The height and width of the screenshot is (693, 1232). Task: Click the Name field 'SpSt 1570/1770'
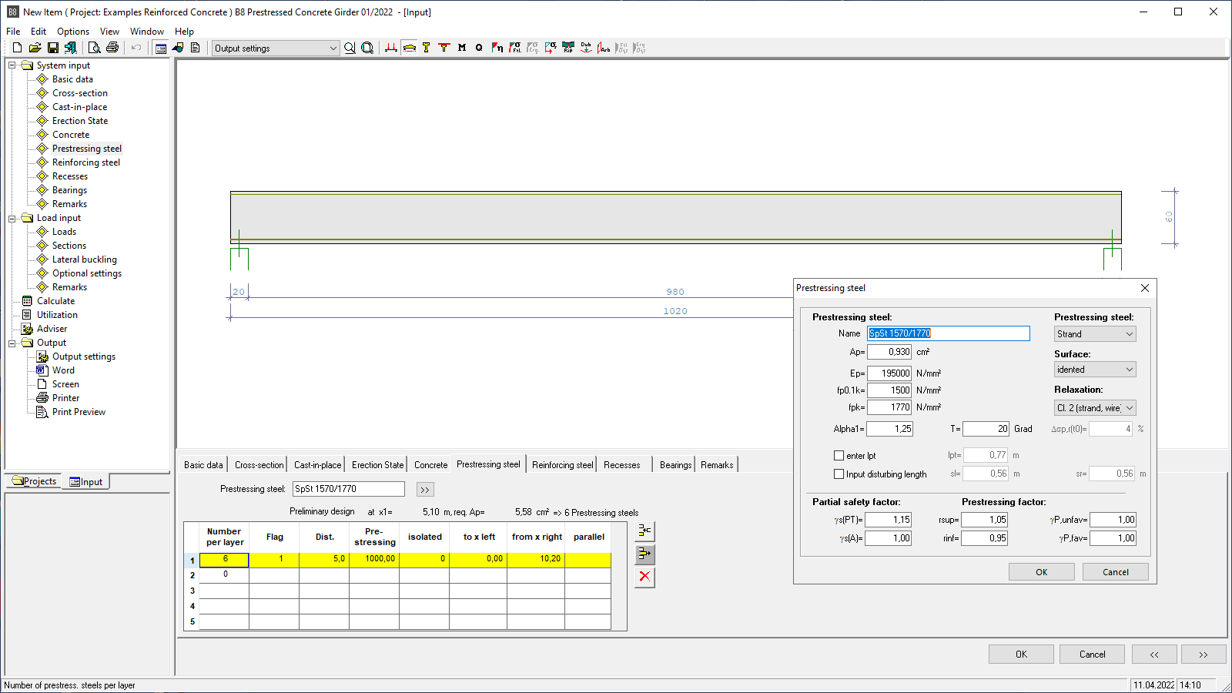coord(949,333)
